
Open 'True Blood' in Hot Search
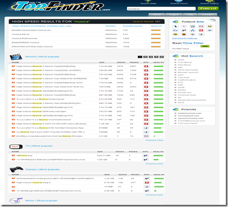[185, 62]
